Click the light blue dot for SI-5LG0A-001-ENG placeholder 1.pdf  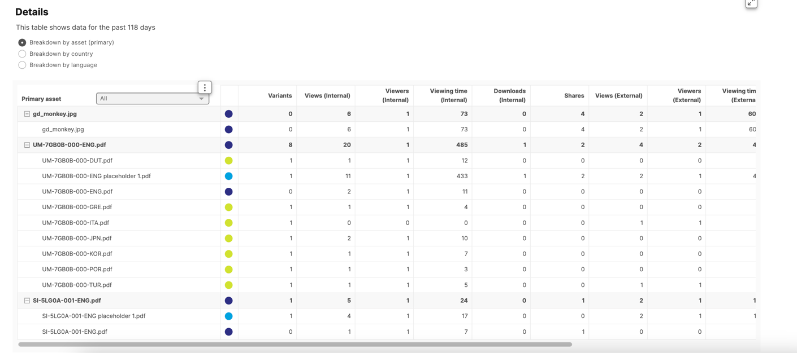(x=229, y=316)
